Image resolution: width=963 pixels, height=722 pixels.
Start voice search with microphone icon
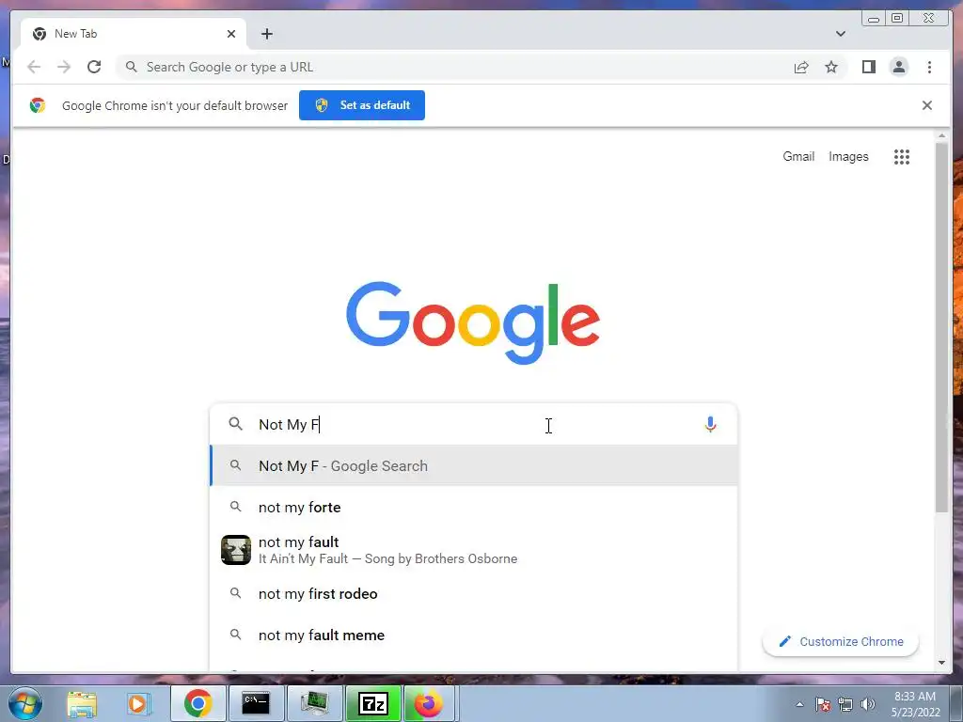[710, 424]
